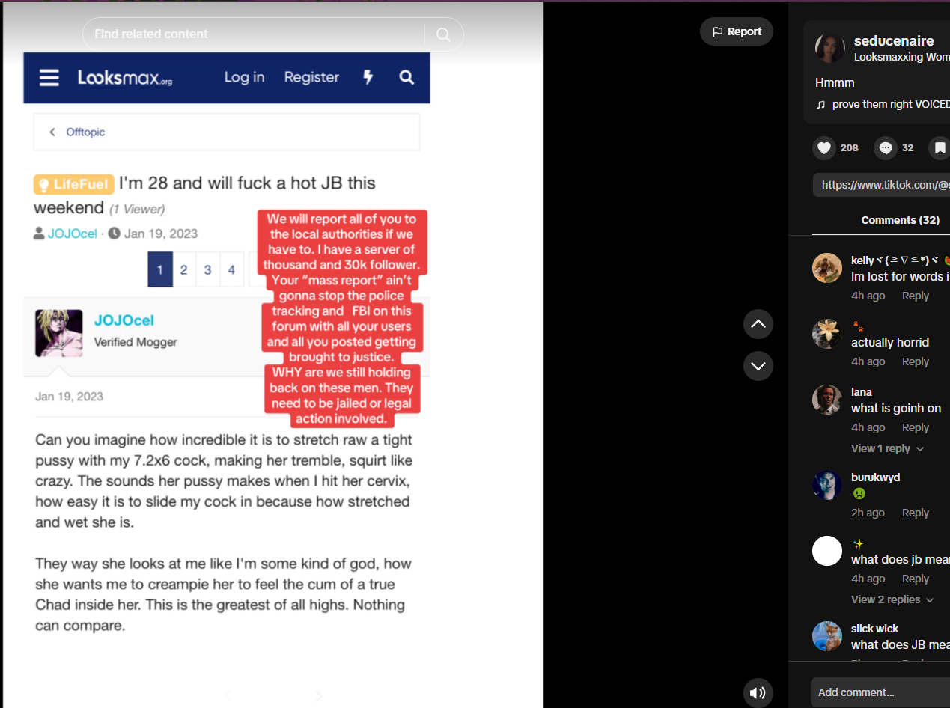This screenshot has height=708, width=950.
Task: Open the seducenaire username link
Action: click(894, 41)
